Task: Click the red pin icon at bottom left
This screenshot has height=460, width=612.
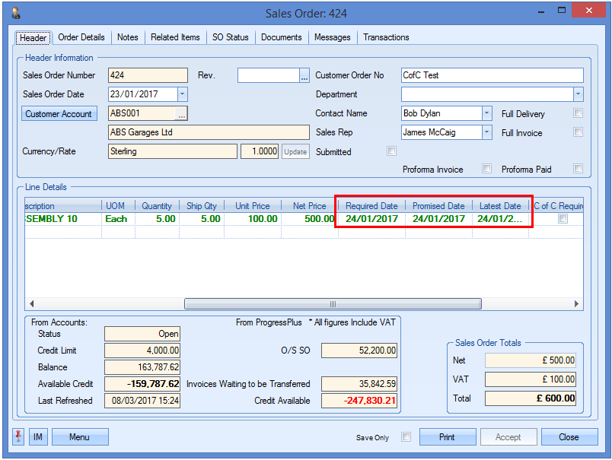Action: coord(18,437)
